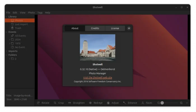Select the Crop tool icon
The height and width of the screenshot is (112, 196).
55,103
